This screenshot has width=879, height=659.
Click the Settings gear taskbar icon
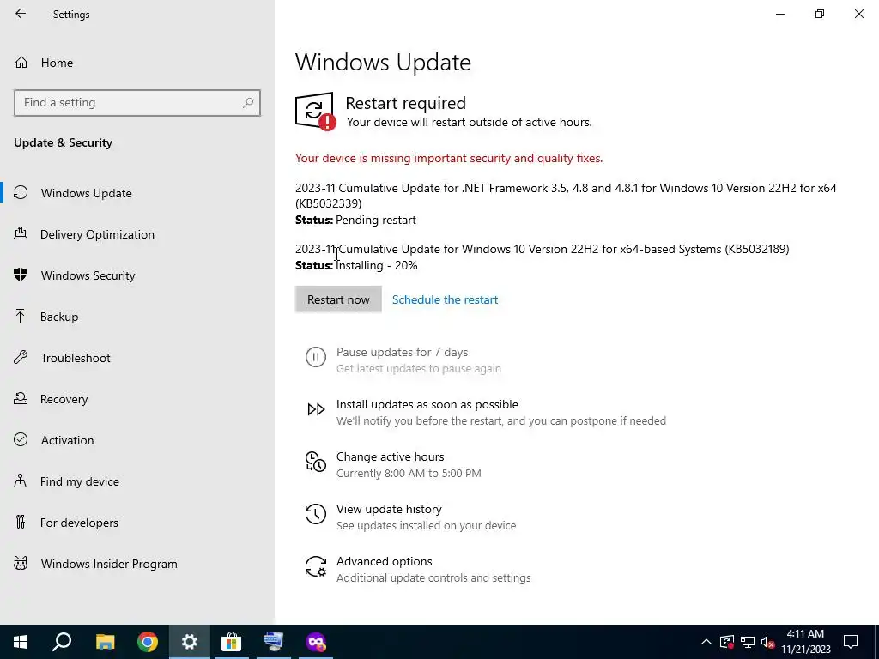(190, 642)
